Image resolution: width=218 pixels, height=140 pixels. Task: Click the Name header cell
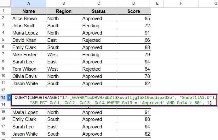click(x=29, y=11)
